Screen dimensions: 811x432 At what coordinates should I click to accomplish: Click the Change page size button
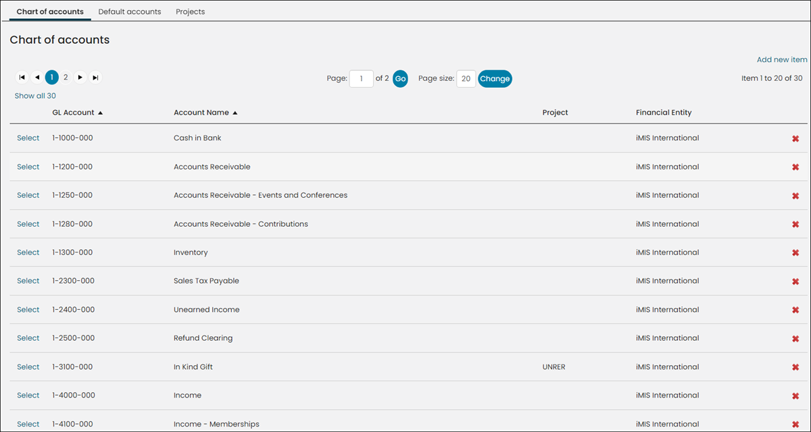point(495,79)
